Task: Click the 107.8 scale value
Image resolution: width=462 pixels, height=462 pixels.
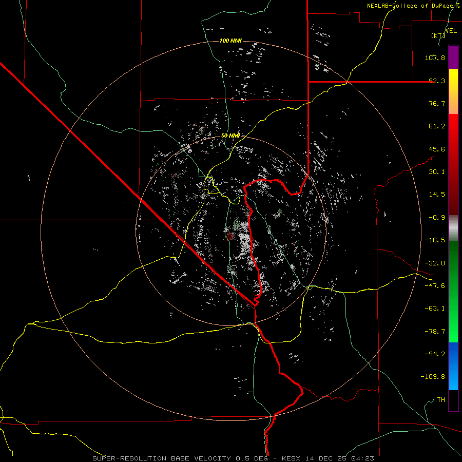Action: coord(435,57)
